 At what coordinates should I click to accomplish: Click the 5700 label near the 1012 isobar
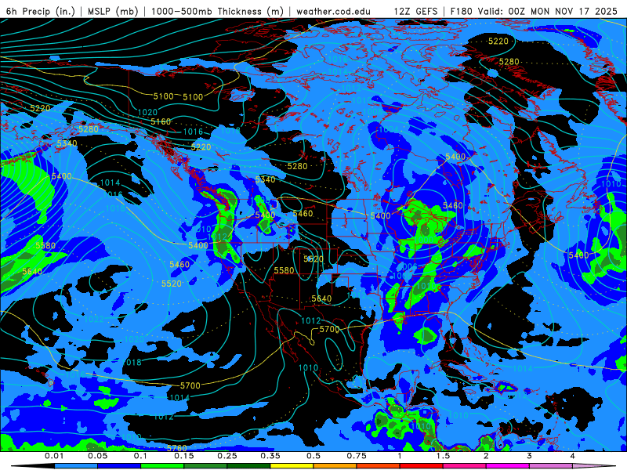[329, 329]
